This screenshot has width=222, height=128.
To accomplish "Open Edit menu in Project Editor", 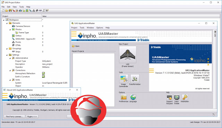I will pyautogui.click(x=9, y=7).
